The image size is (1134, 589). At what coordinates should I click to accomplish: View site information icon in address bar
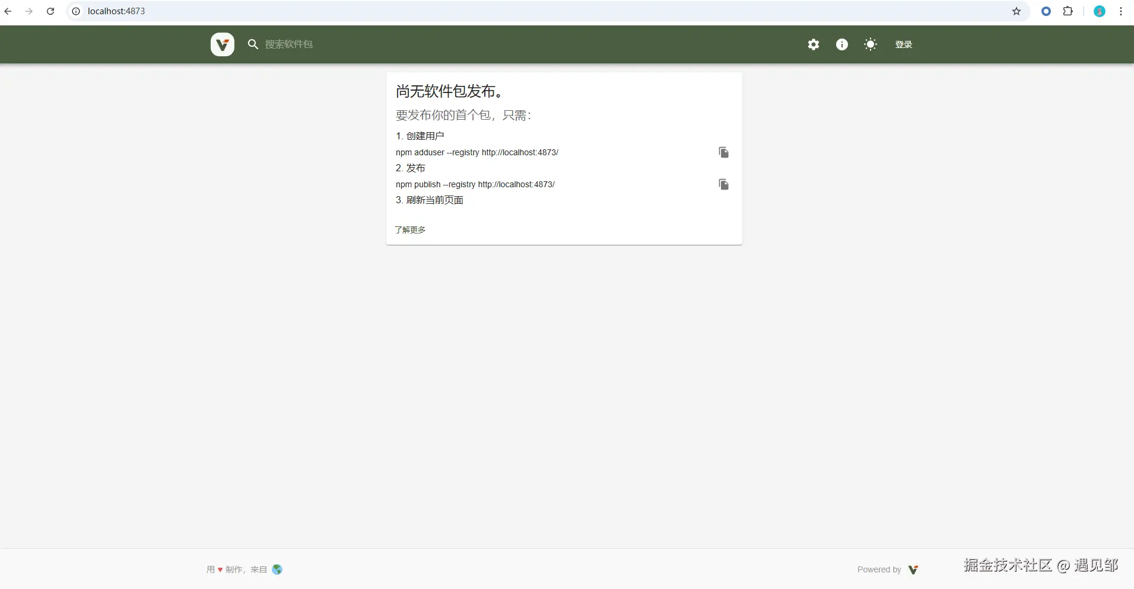click(76, 11)
